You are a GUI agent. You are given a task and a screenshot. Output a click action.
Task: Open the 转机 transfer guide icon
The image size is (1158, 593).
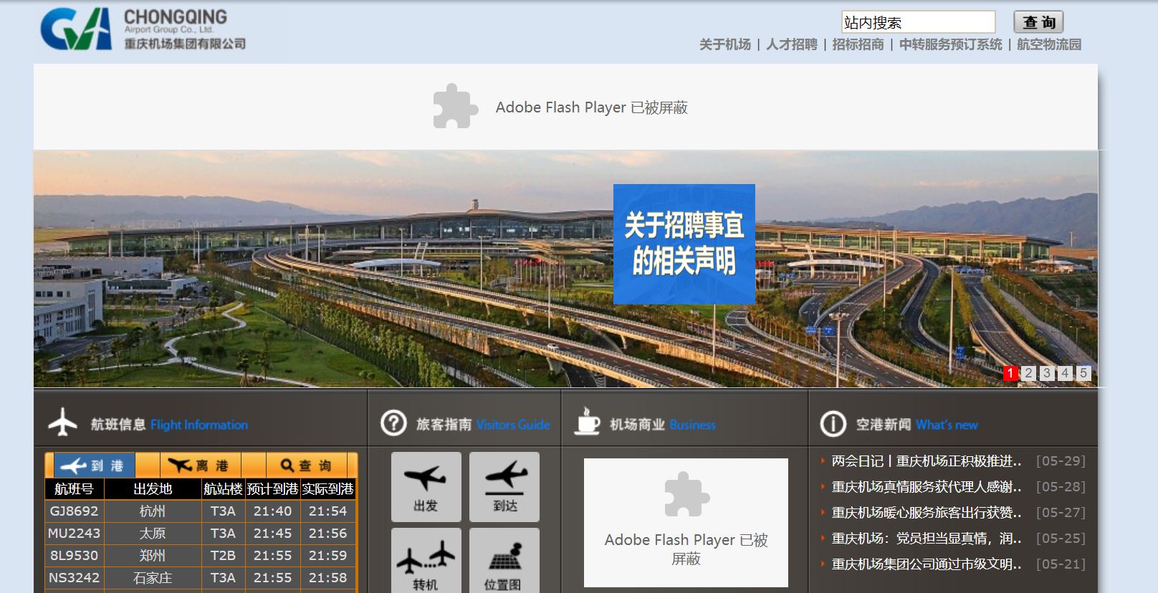[426, 561]
